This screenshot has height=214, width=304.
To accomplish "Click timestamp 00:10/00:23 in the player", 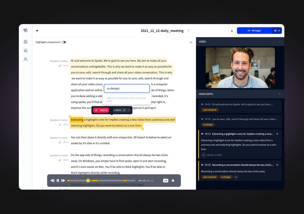I will pyautogui.click(x=146, y=181).
